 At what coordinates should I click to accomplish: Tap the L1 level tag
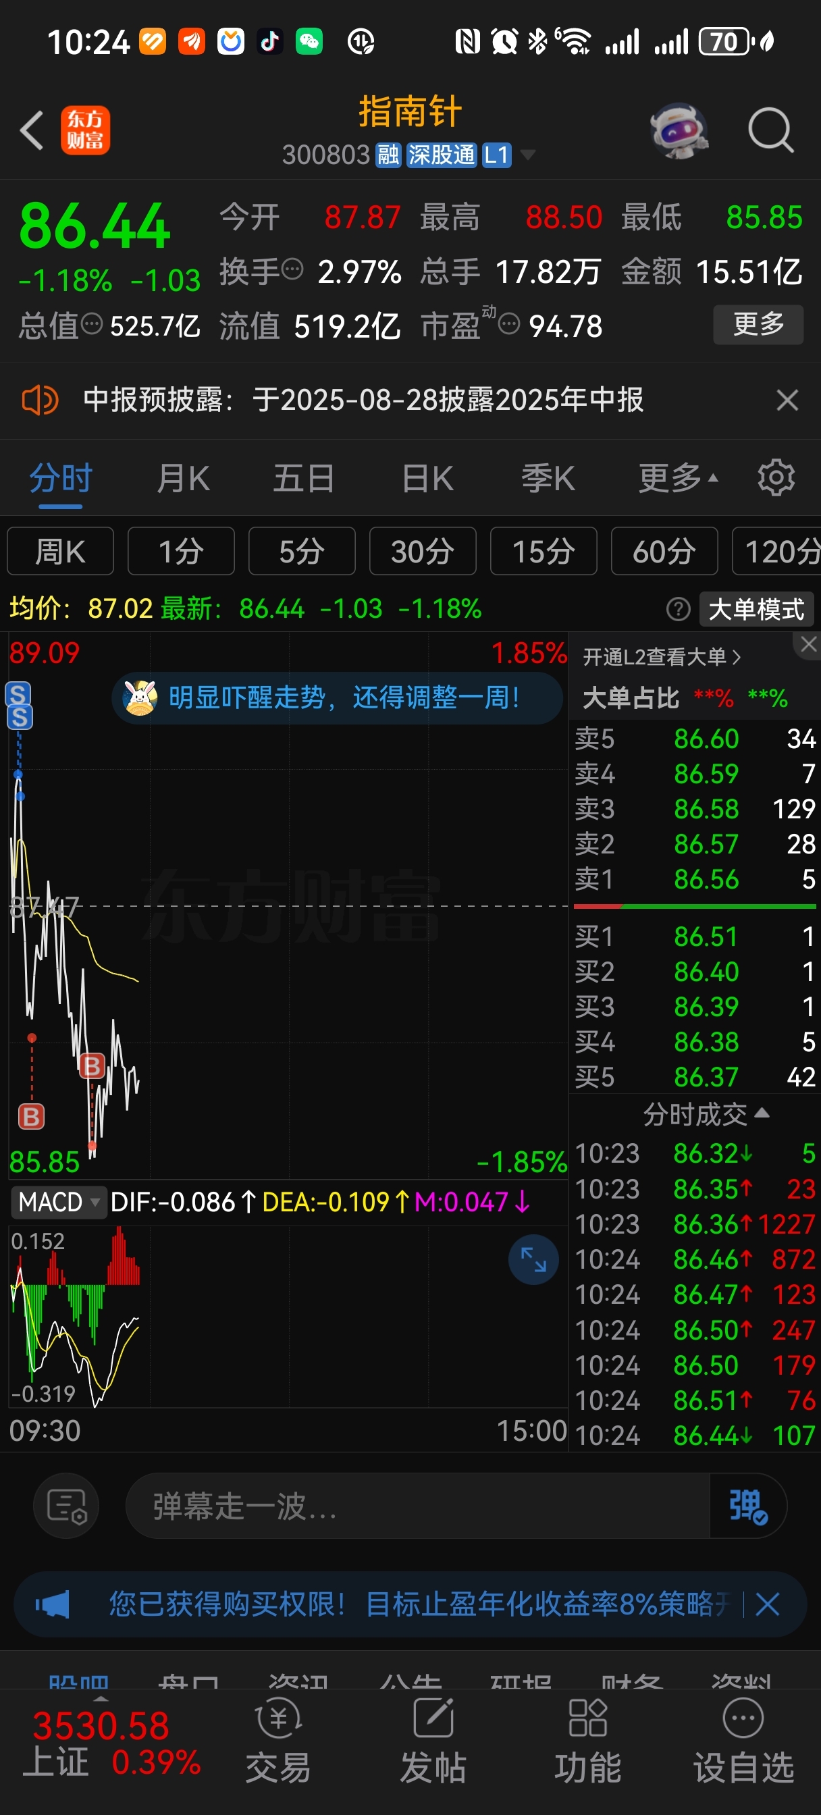(x=497, y=155)
